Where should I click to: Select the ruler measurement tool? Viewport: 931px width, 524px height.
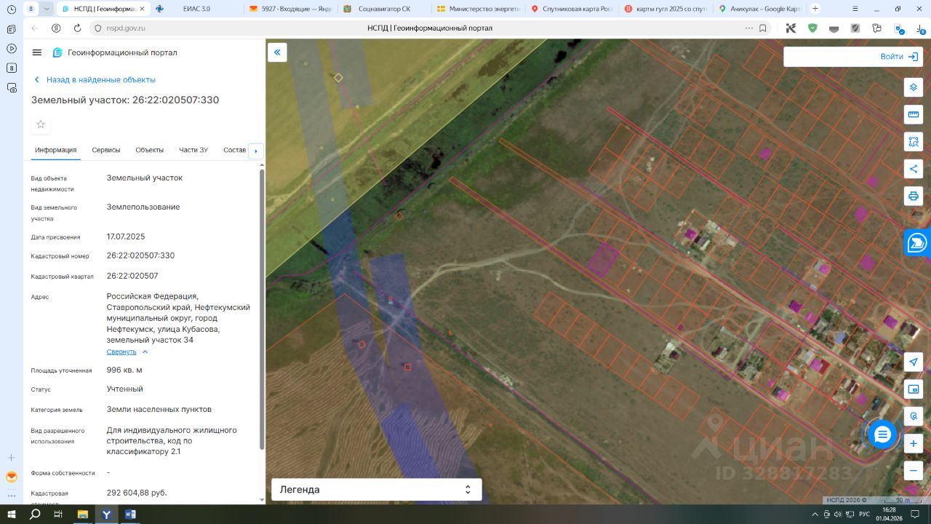(914, 114)
